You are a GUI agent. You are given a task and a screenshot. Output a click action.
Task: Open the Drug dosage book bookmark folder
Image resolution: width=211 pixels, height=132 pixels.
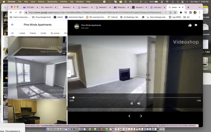(41, 17)
